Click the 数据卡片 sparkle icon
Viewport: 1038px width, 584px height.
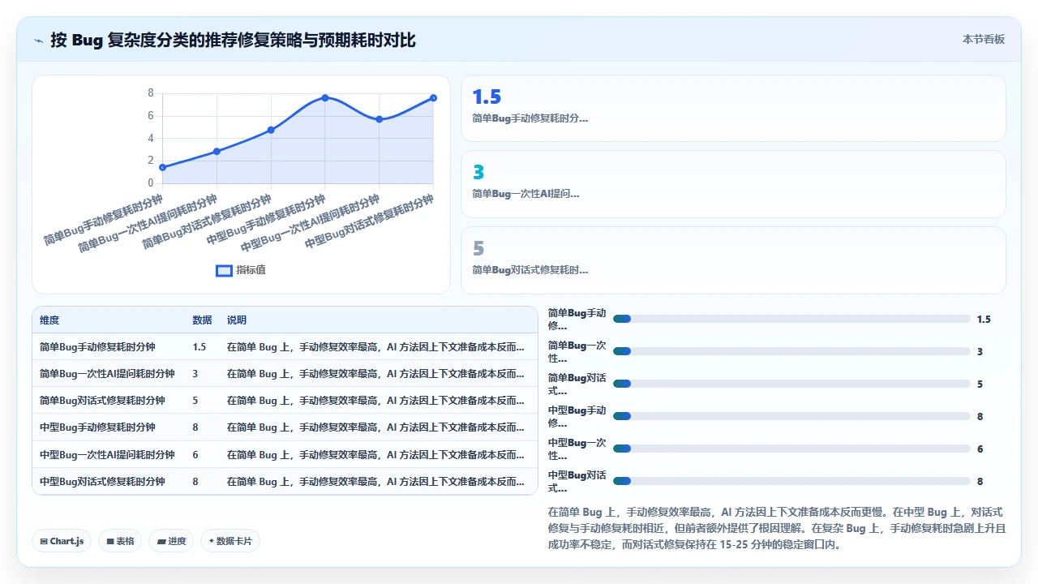click(x=211, y=541)
